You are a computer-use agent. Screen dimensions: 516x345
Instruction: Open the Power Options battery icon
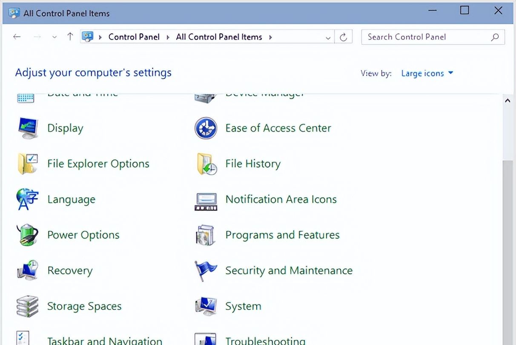click(x=27, y=235)
